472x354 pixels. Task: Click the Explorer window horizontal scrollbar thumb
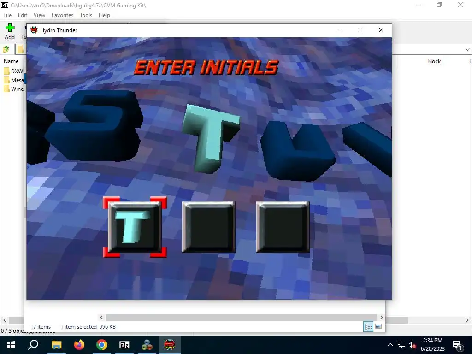241,317
